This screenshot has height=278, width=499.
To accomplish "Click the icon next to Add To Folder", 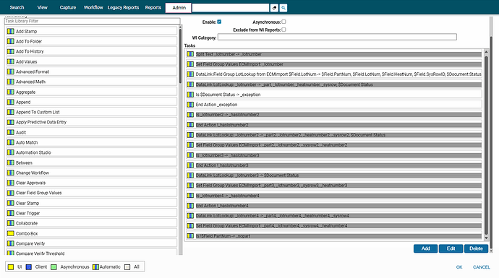I will [11, 41].
